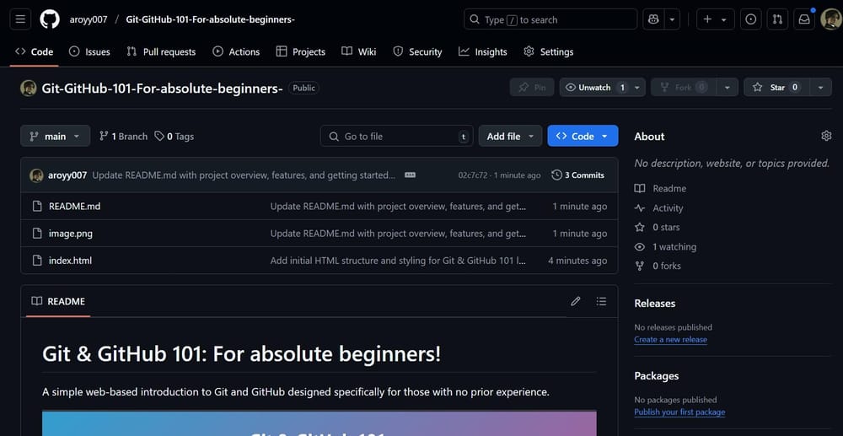Screen dimensions: 843x436
Task: Select the Code tab
Action: pos(34,51)
